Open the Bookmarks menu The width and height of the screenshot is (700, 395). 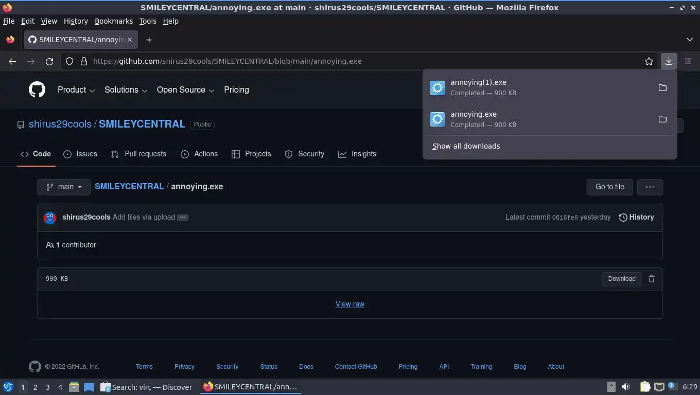point(114,21)
